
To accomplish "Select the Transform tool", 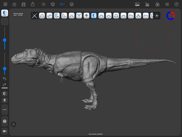I will [86, 16].
